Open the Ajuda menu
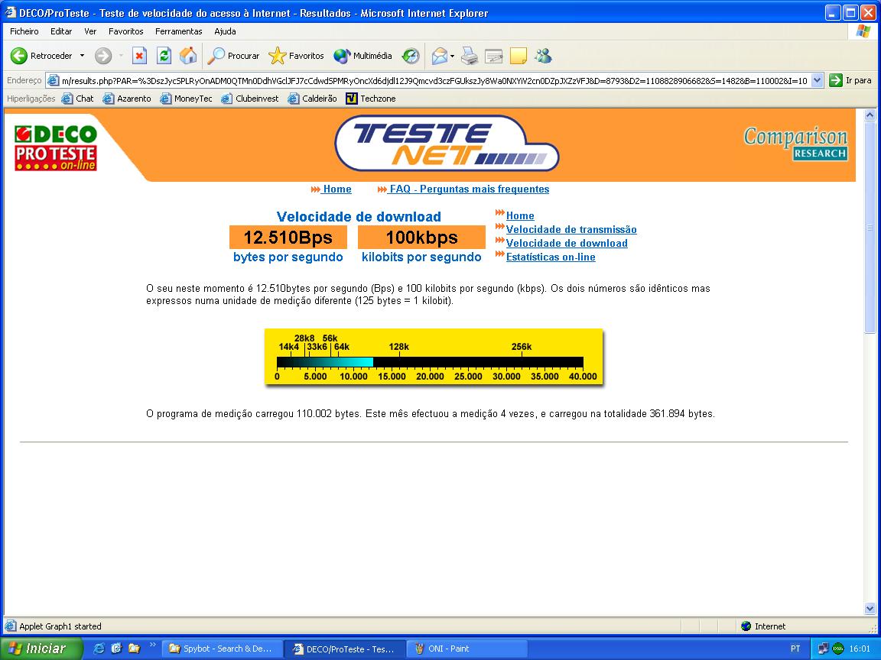Viewport: 881px width, 660px height. [225, 31]
